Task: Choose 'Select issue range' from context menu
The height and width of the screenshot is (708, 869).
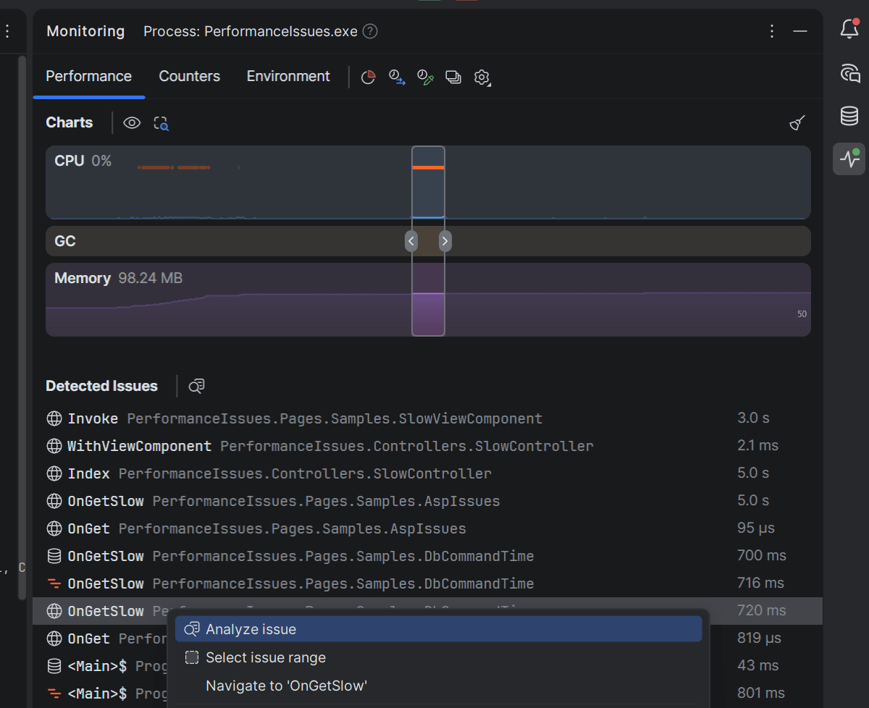Action: click(265, 657)
